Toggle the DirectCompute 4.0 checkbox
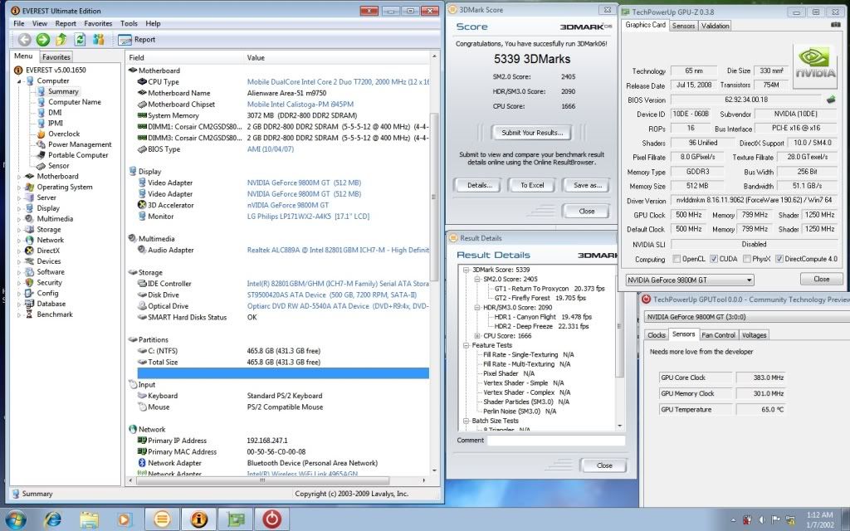Viewport: 850px width, 531px height. (x=779, y=259)
